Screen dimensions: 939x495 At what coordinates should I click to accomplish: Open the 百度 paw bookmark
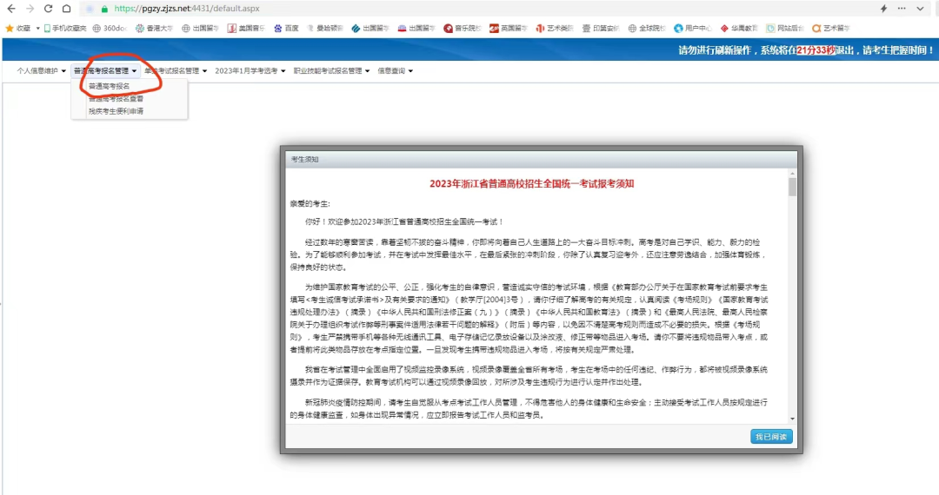286,28
